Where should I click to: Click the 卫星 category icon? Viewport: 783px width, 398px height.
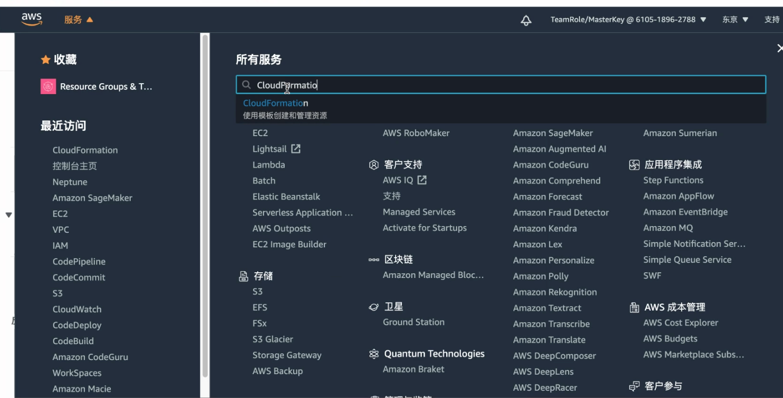(373, 307)
